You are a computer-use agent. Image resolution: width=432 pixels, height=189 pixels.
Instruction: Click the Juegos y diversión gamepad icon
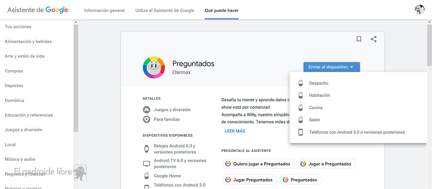[147, 110]
